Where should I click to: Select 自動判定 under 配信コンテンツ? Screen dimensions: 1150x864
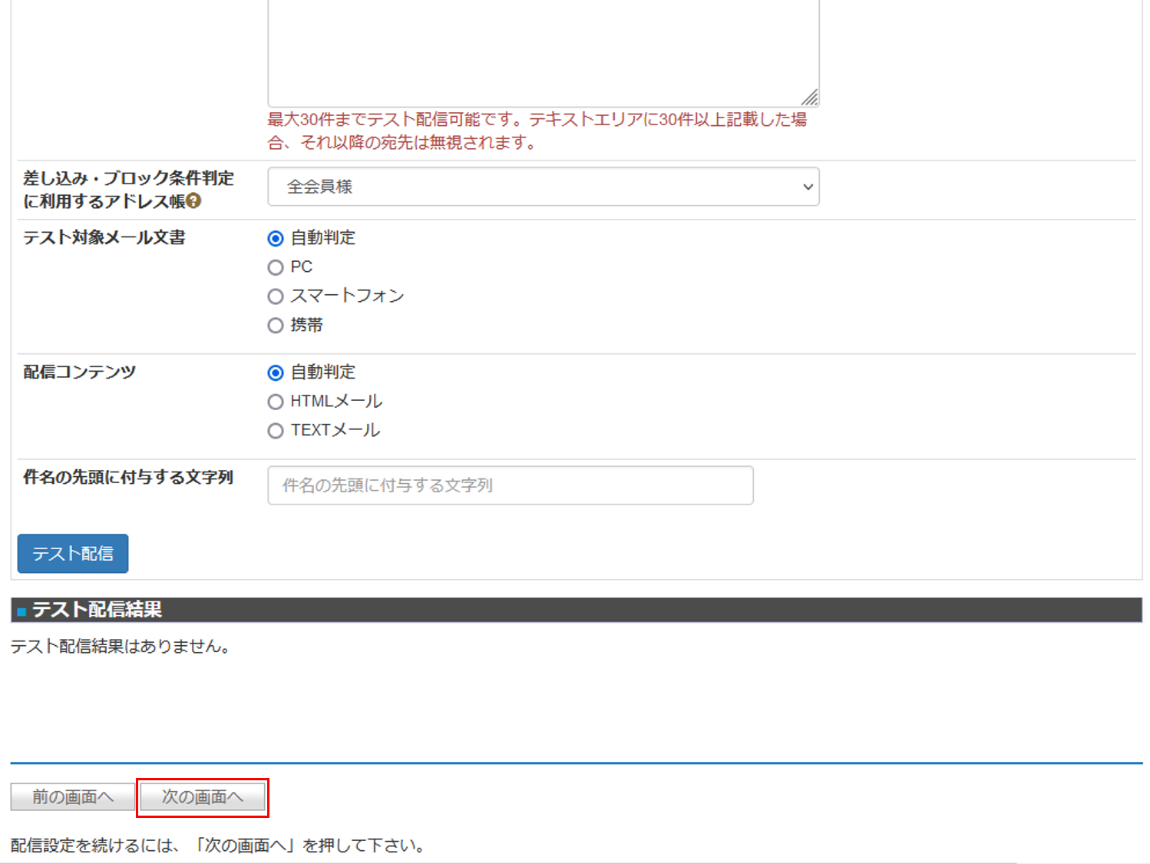[276, 373]
